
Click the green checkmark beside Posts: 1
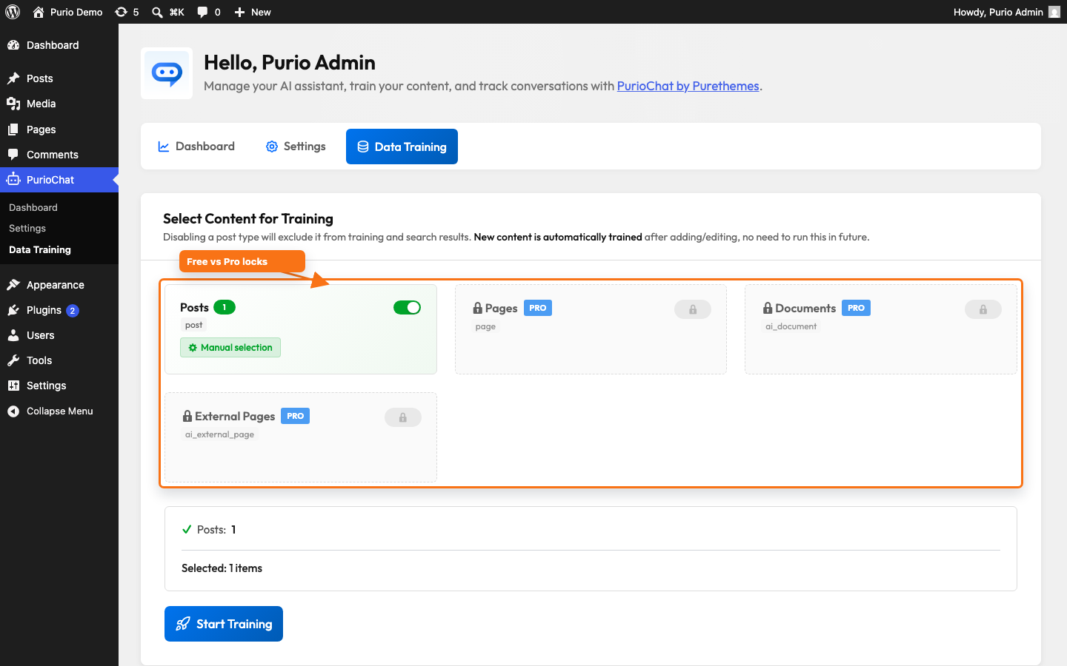(x=187, y=529)
